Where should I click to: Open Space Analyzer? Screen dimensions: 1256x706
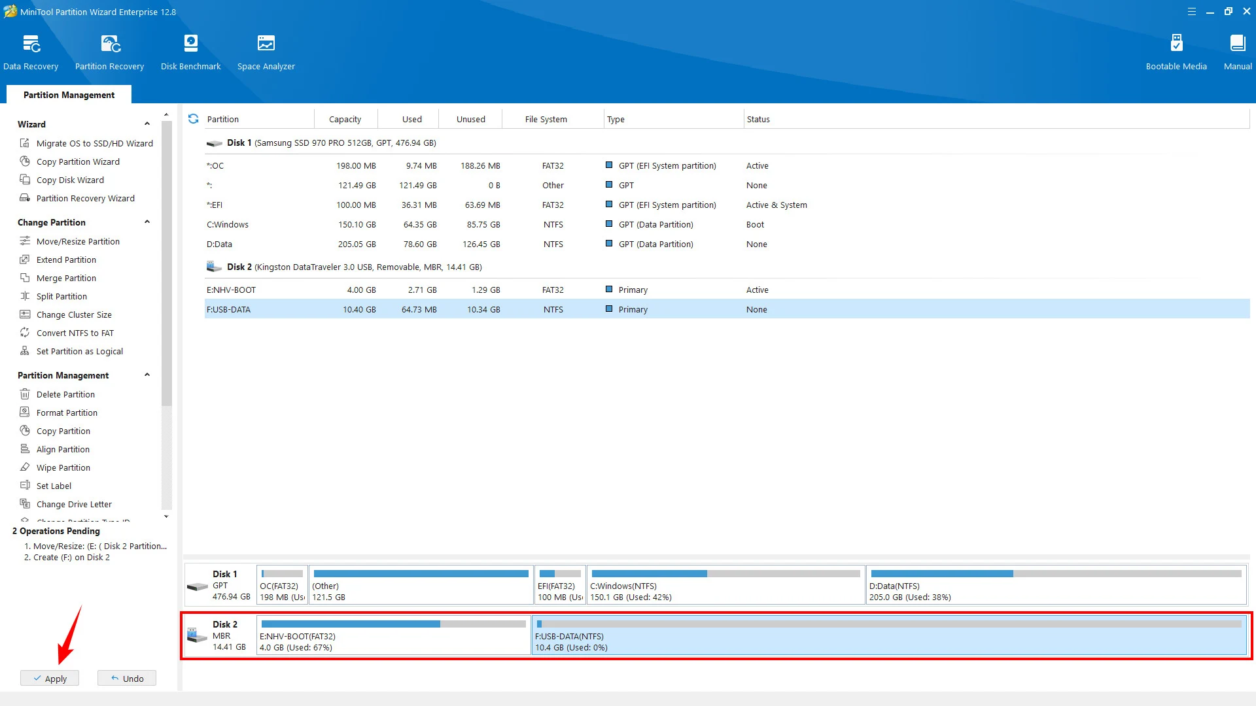click(x=266, y=52)
